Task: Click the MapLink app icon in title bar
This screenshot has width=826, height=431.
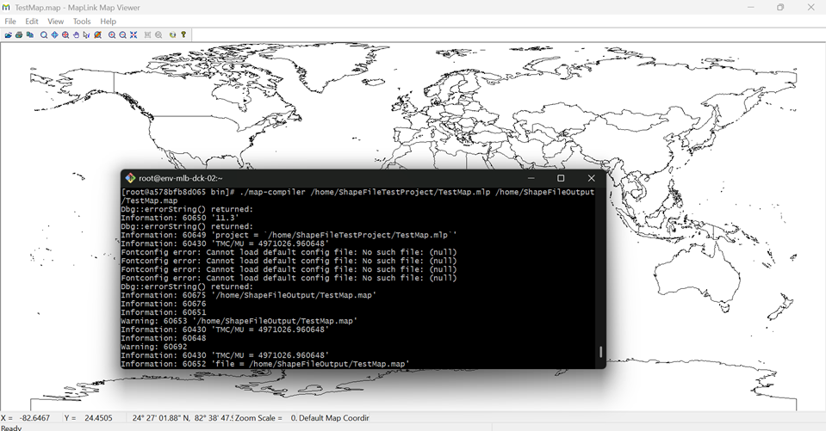Action: pos(6,8)
